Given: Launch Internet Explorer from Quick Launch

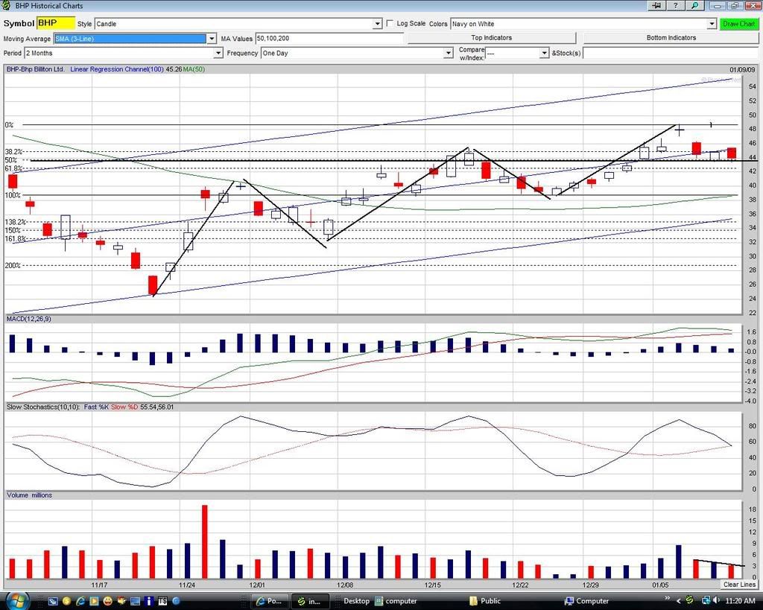Looking at the screenshot, I should (80, 601).
